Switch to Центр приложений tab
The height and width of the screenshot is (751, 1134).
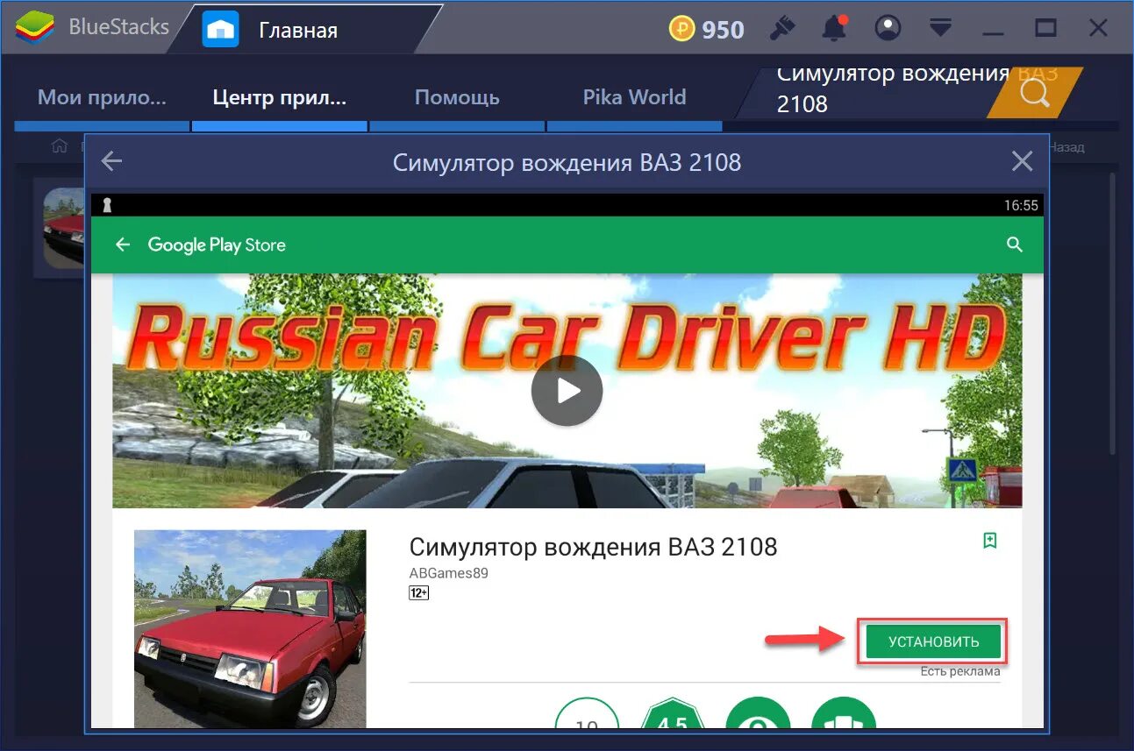point(280,97)
